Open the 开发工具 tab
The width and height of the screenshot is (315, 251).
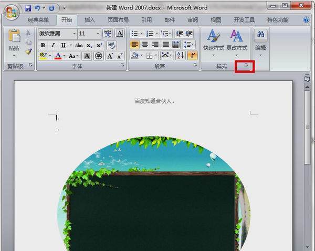coord(244,20)
